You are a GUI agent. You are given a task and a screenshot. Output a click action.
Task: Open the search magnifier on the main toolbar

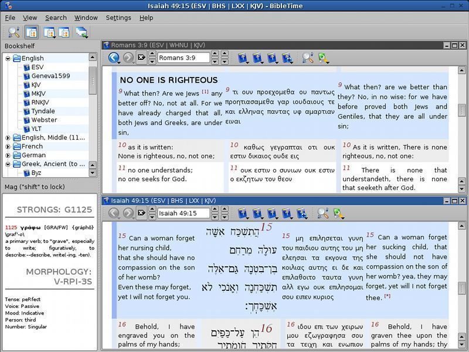(x=13, y=33)
